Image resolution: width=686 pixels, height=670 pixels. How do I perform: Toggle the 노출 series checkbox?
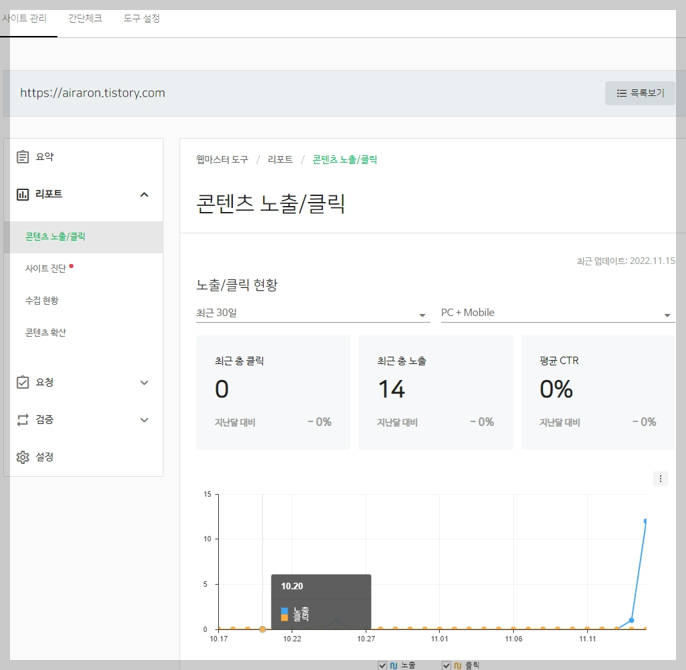(x=382, y=665)
